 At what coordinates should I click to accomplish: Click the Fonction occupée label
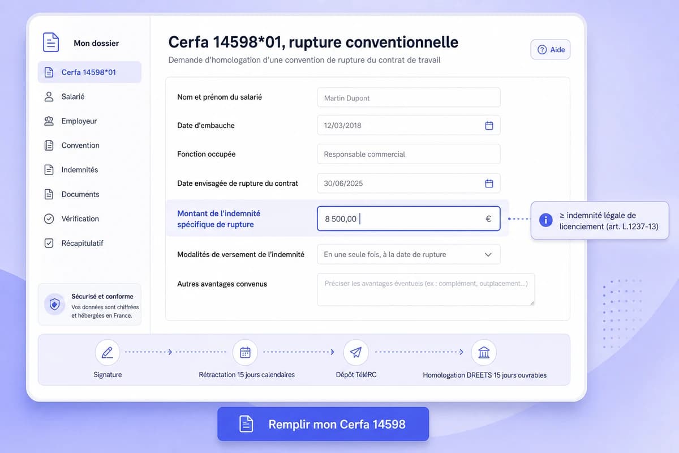click(207, 154)
